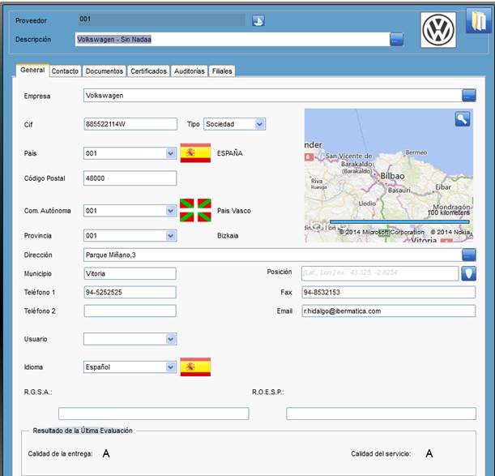Click the search magnifier icon on the map

tap(463, 119)
